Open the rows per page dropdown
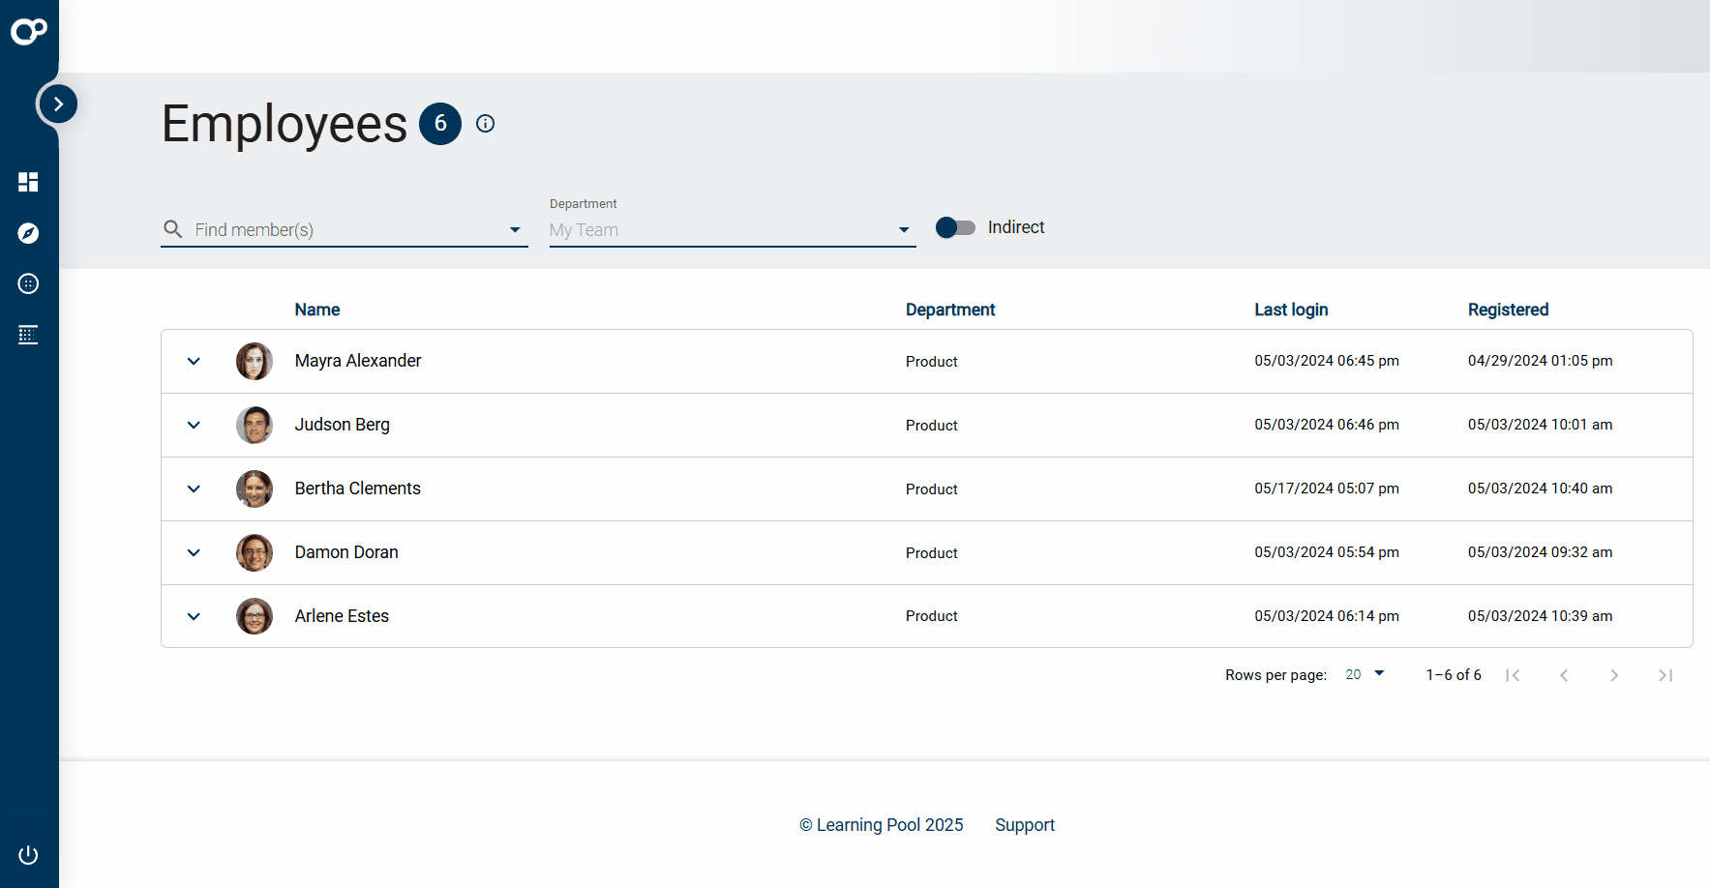 point(1365,674)
